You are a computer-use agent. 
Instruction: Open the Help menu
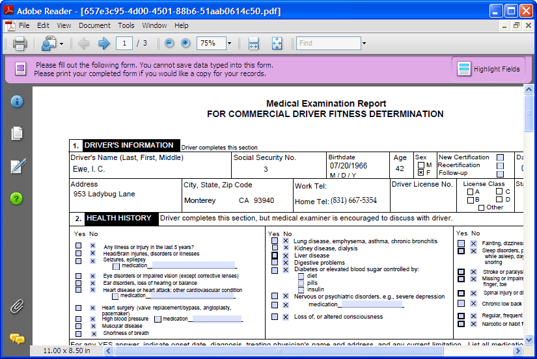[x=181, y=25]
